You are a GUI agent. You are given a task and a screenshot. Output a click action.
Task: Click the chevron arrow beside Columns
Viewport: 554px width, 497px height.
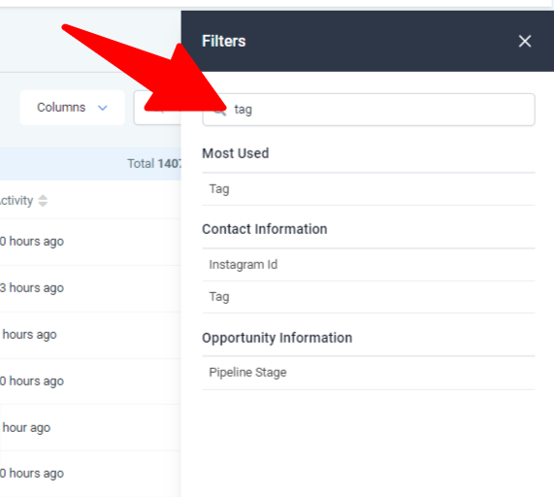click(103, 108)
